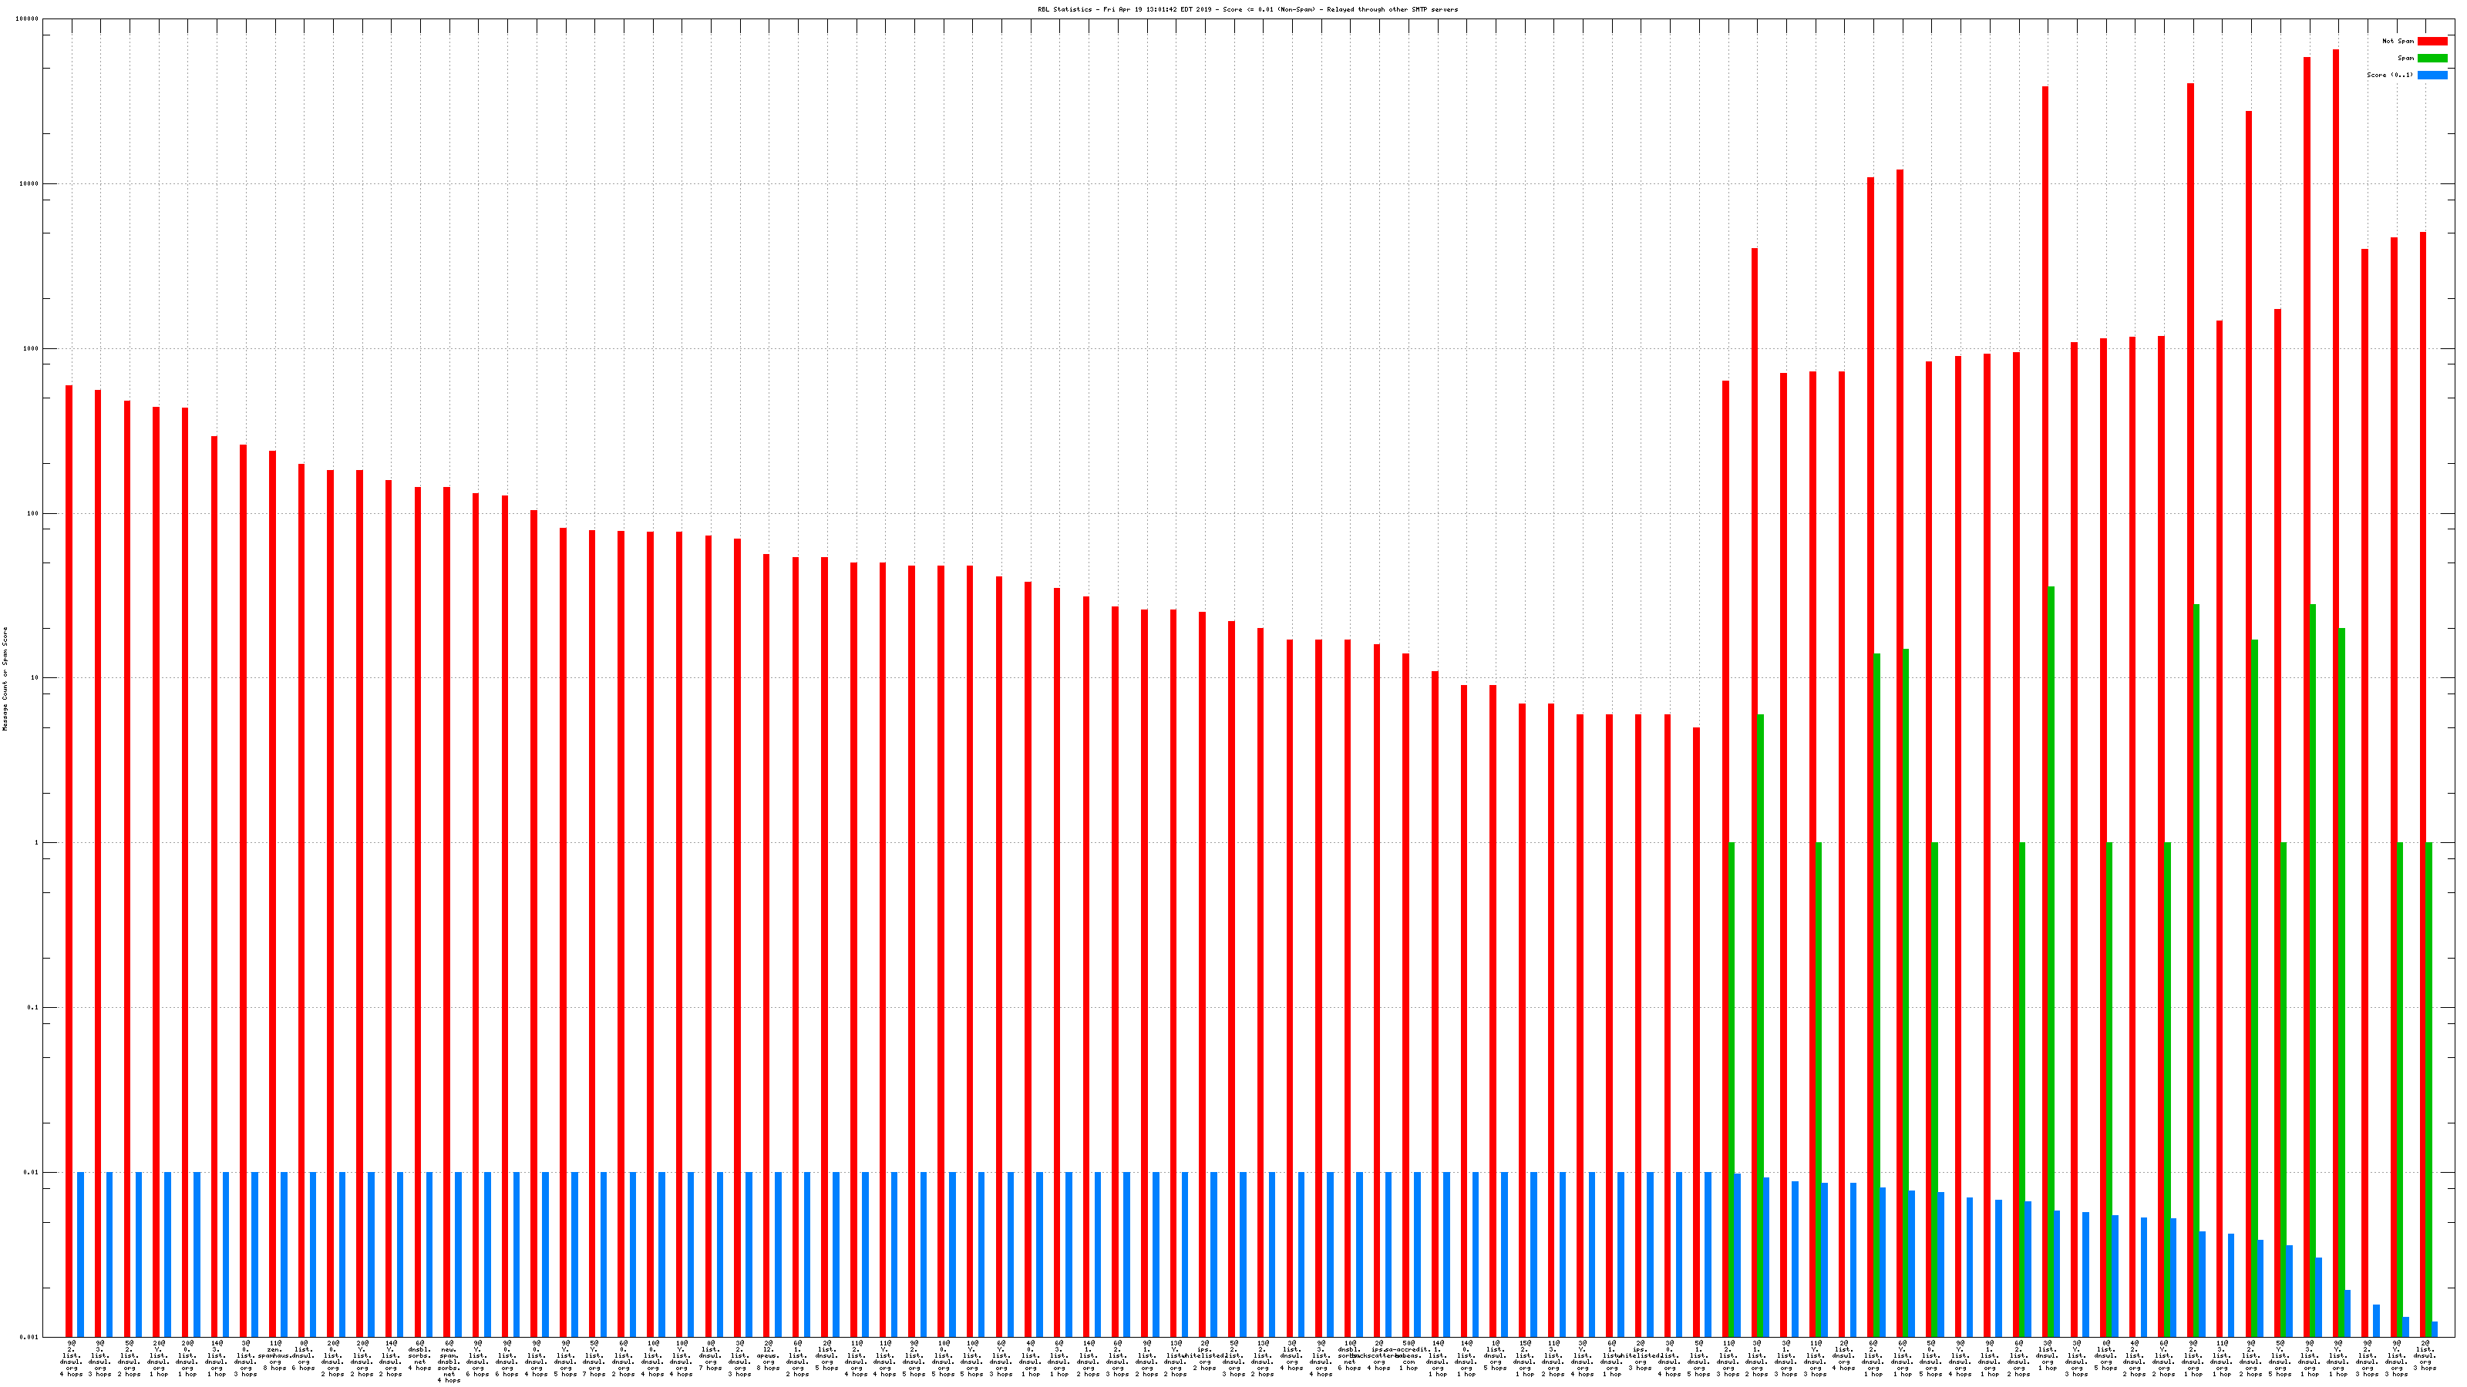
Task: Click the zen.spamhaus.org 8 hops axis label
Action: (275, 1355)
